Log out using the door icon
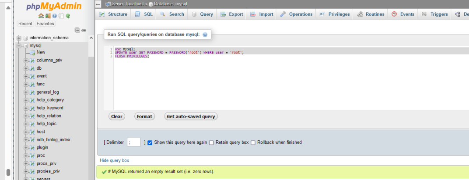The width and height of the screenshot is (469, 180). pyautogui.click(x=48, y=16)
